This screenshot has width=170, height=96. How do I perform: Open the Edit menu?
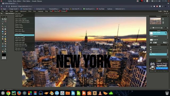click(x=7, y=11)
